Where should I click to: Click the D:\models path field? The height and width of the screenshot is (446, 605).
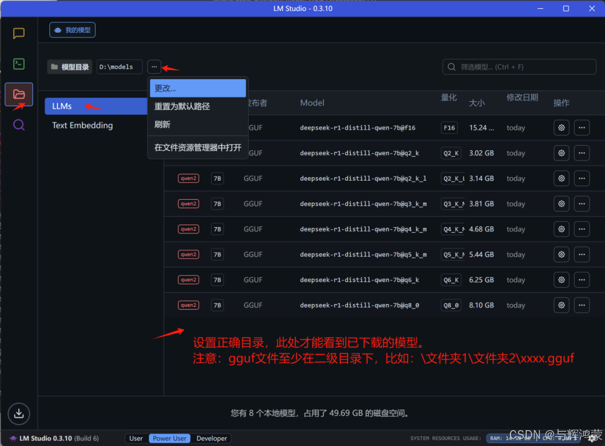click(x=119, y=67)
